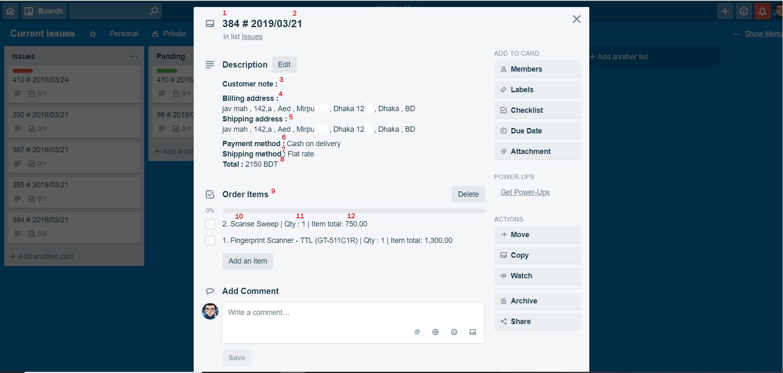Open the Boards menu button
The height and width of the screenshot is (373, 783).
click(44, 11)
